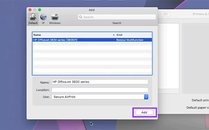This screenshot has height=130, width=209.
Task: Click into the empty Location field
Action: (x=100, y=90)
